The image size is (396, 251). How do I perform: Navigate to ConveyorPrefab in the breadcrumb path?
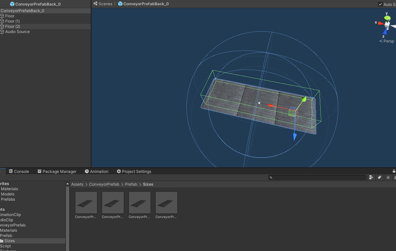pyautogui.click(x=104, y=184)
